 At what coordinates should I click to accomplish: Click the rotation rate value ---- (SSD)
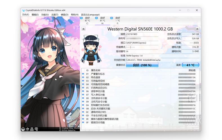click(190, 43)
